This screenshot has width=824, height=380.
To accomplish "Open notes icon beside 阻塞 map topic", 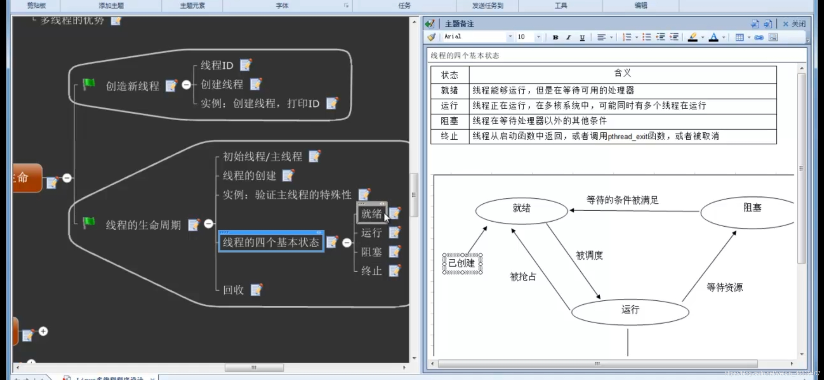I will pyautogui.click(x=395, y=252).
